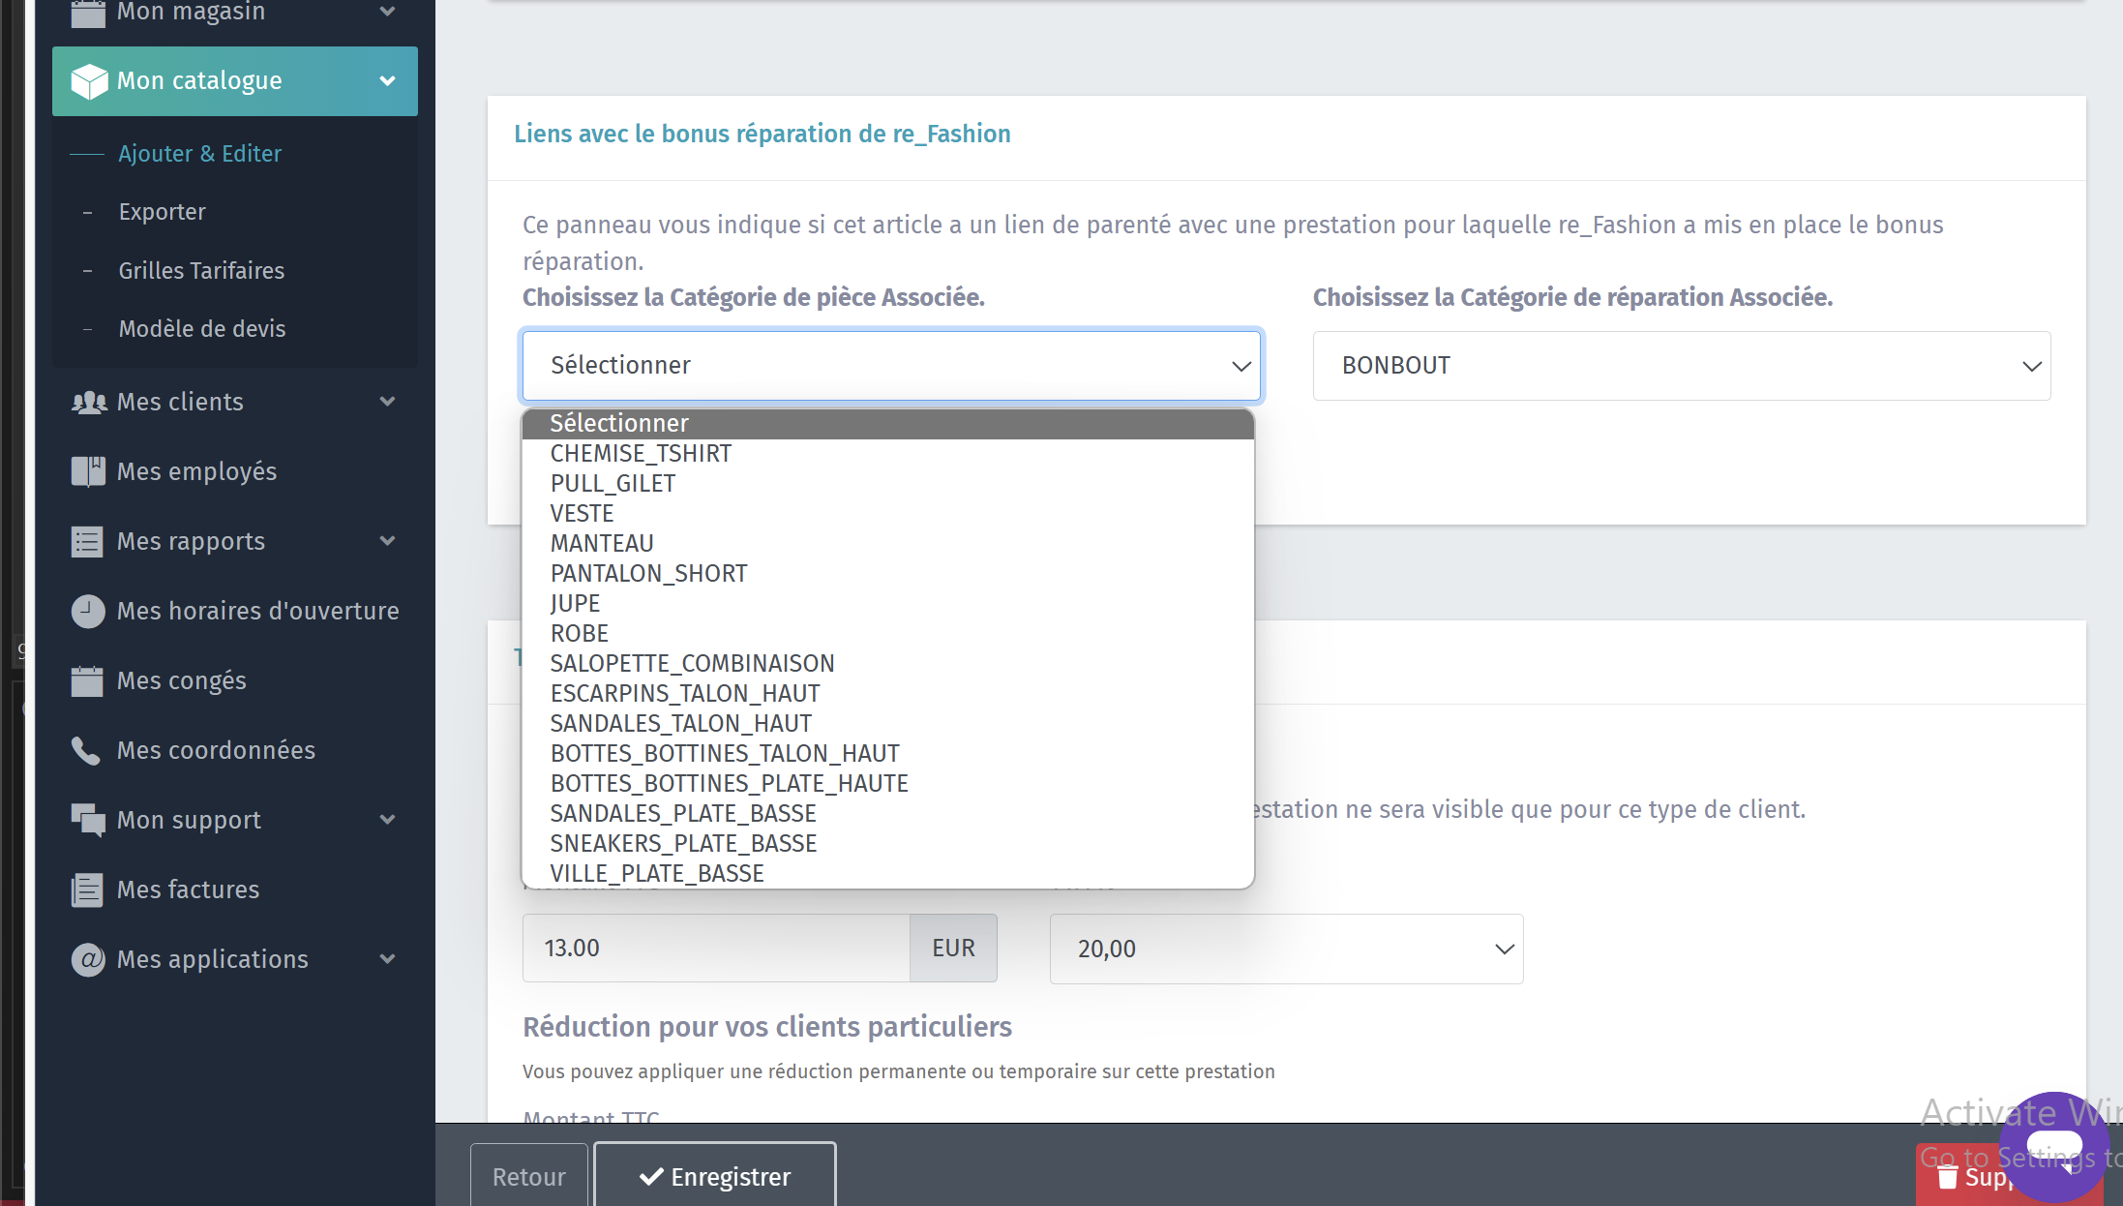Click the Mon catalogue box icon
2123x1206 pixels.
[89, 81]
